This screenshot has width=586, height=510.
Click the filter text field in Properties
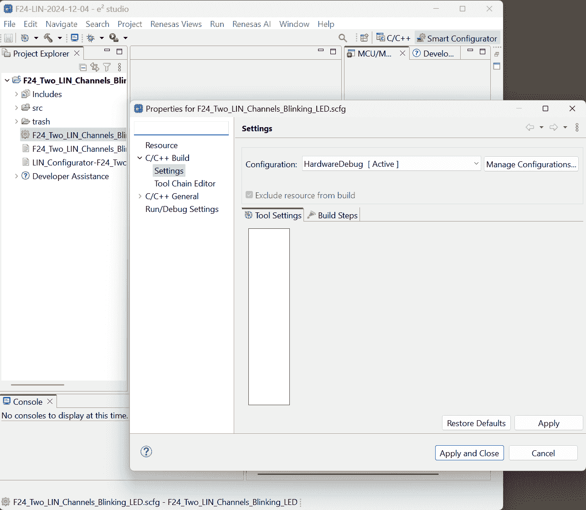pyautogui.click(x=181, y=129)
